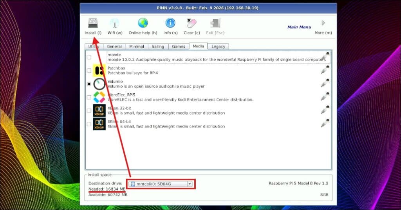Viewport: 401px width, 210px height.
Task: Open Online help (h) globe icon
Action: click(x=143, y=23)
